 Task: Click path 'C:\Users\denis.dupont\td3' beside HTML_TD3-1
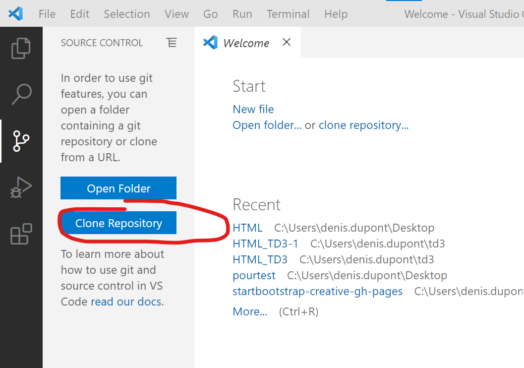378,244
